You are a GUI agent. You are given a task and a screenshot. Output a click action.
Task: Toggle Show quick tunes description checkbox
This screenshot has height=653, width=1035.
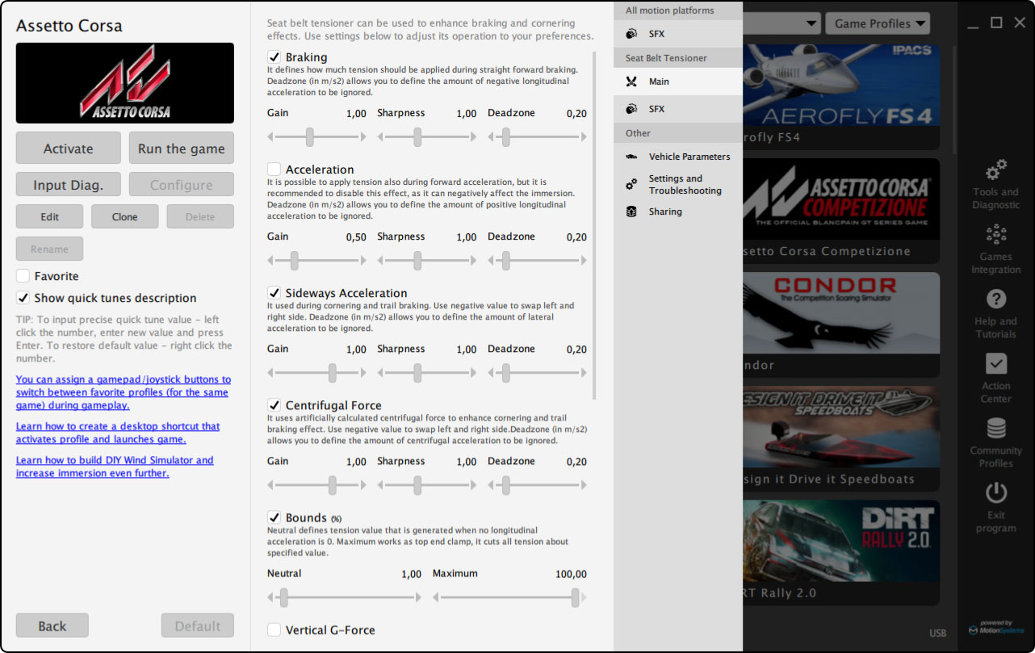click(23, 298)
